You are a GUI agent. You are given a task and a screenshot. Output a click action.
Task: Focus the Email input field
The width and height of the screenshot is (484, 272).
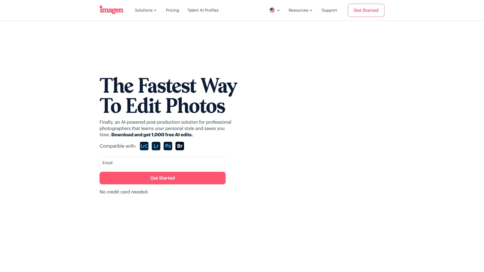pyautogui.click(x=163, y=163)
